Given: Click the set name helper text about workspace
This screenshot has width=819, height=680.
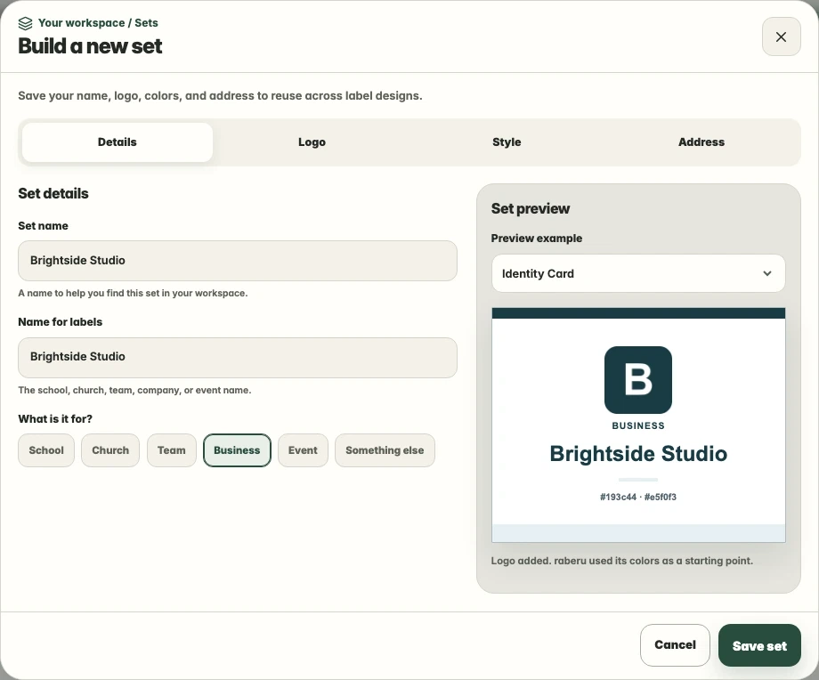Looking at the screenshot, I should 133,293.
